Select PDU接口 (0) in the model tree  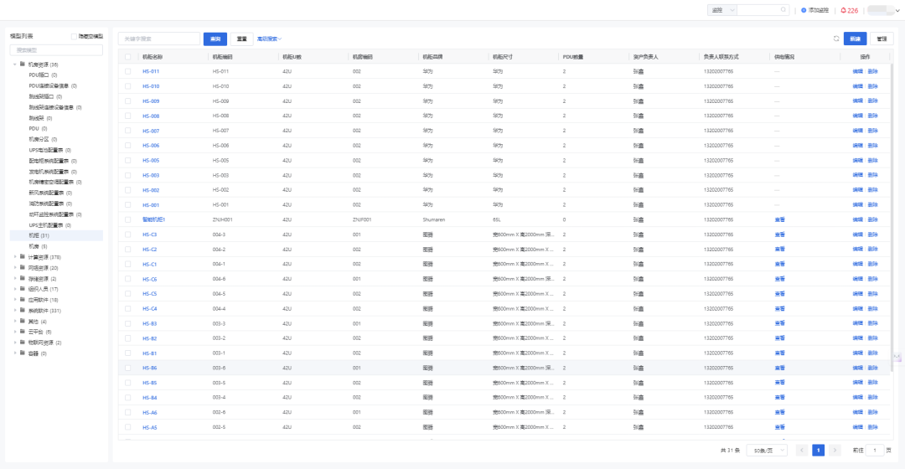[43, 75]
